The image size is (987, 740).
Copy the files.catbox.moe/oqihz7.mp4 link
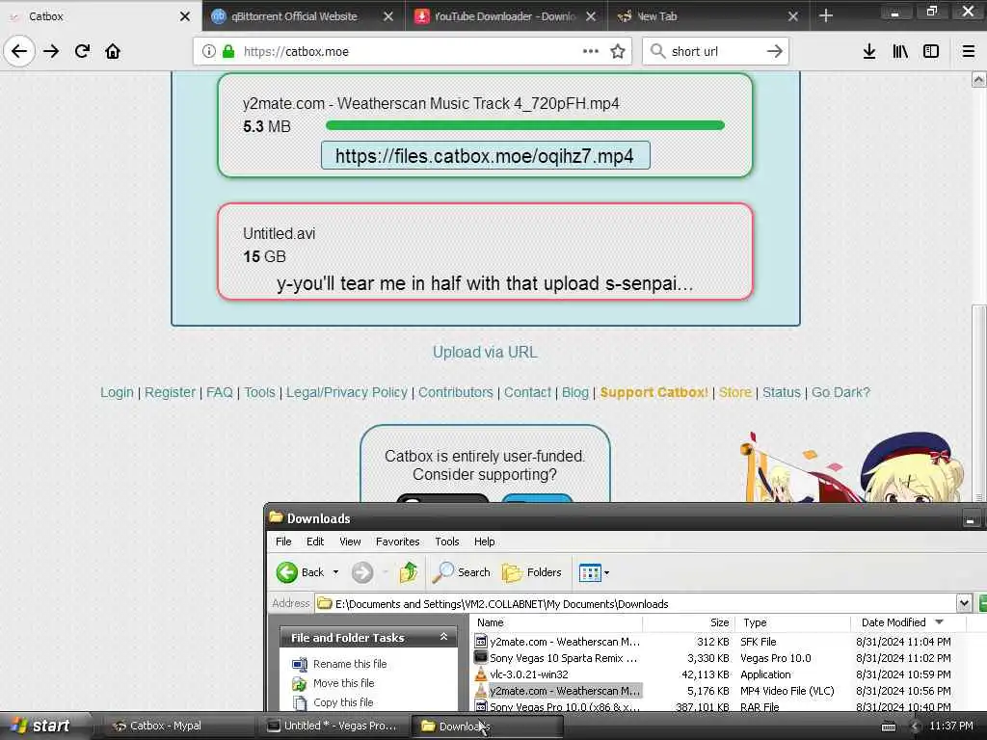(x=485, y=155)
